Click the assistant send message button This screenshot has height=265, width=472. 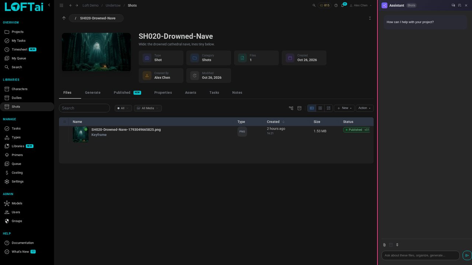point(467,255)
